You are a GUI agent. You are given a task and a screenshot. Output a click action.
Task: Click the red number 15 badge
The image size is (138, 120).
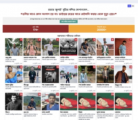tap(21, 94)
